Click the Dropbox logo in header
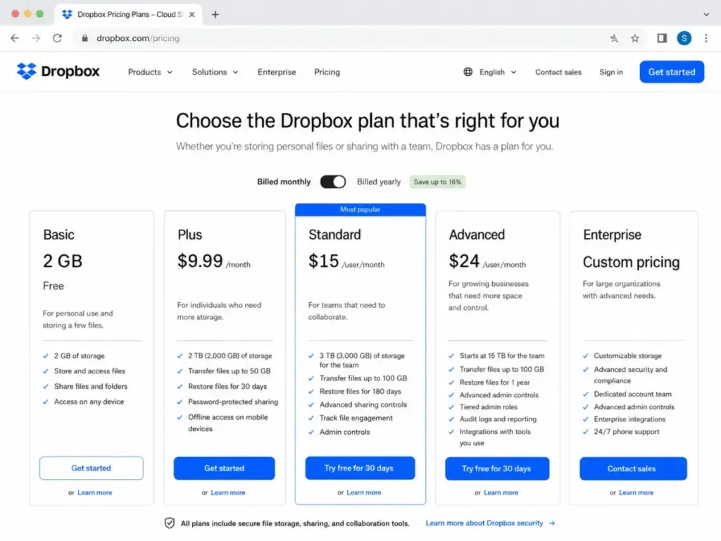 (58, 71)
